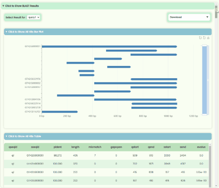The width and height of the screenshot is (219, 188).
Task: Open the query1 result selector
Action: [33, 17]
